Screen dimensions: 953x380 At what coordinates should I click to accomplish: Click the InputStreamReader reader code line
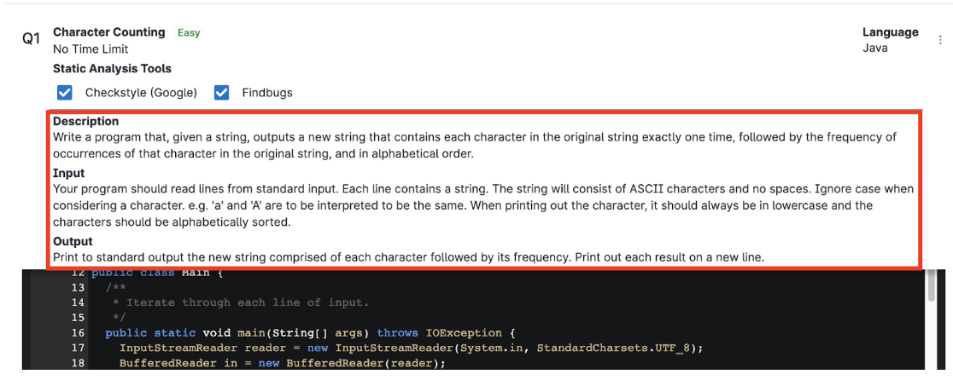pos(342,348)
